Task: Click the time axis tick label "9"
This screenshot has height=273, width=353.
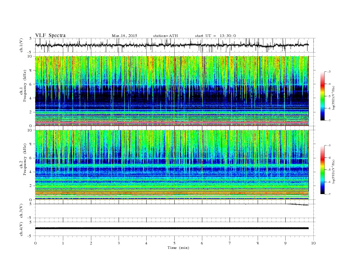Action: pyautogui.click(x=285, y=243)
